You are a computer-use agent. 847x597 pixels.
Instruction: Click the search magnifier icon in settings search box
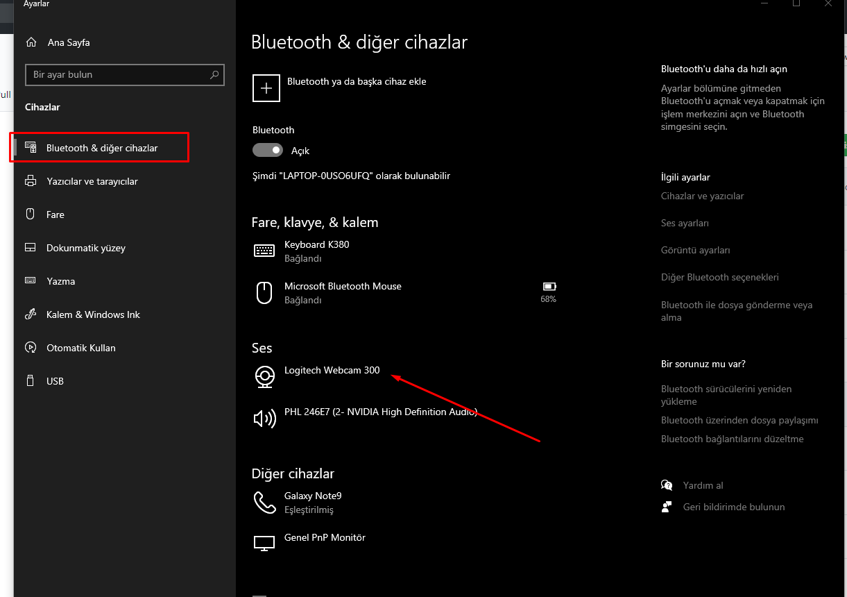pos(214,75)
